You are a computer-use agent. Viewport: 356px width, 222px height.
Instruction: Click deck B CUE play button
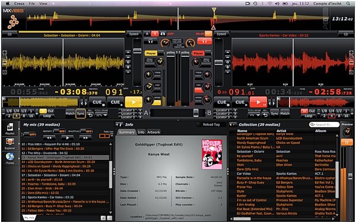click(240, 102)
